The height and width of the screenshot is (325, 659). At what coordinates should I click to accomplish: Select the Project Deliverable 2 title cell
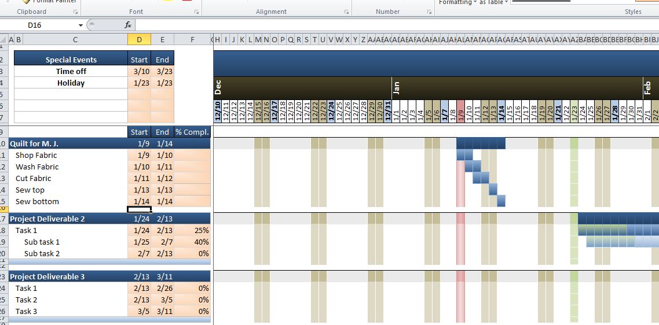point(68,219)
